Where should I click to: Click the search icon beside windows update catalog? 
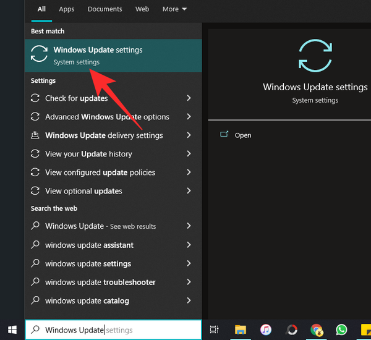point(35,300)
